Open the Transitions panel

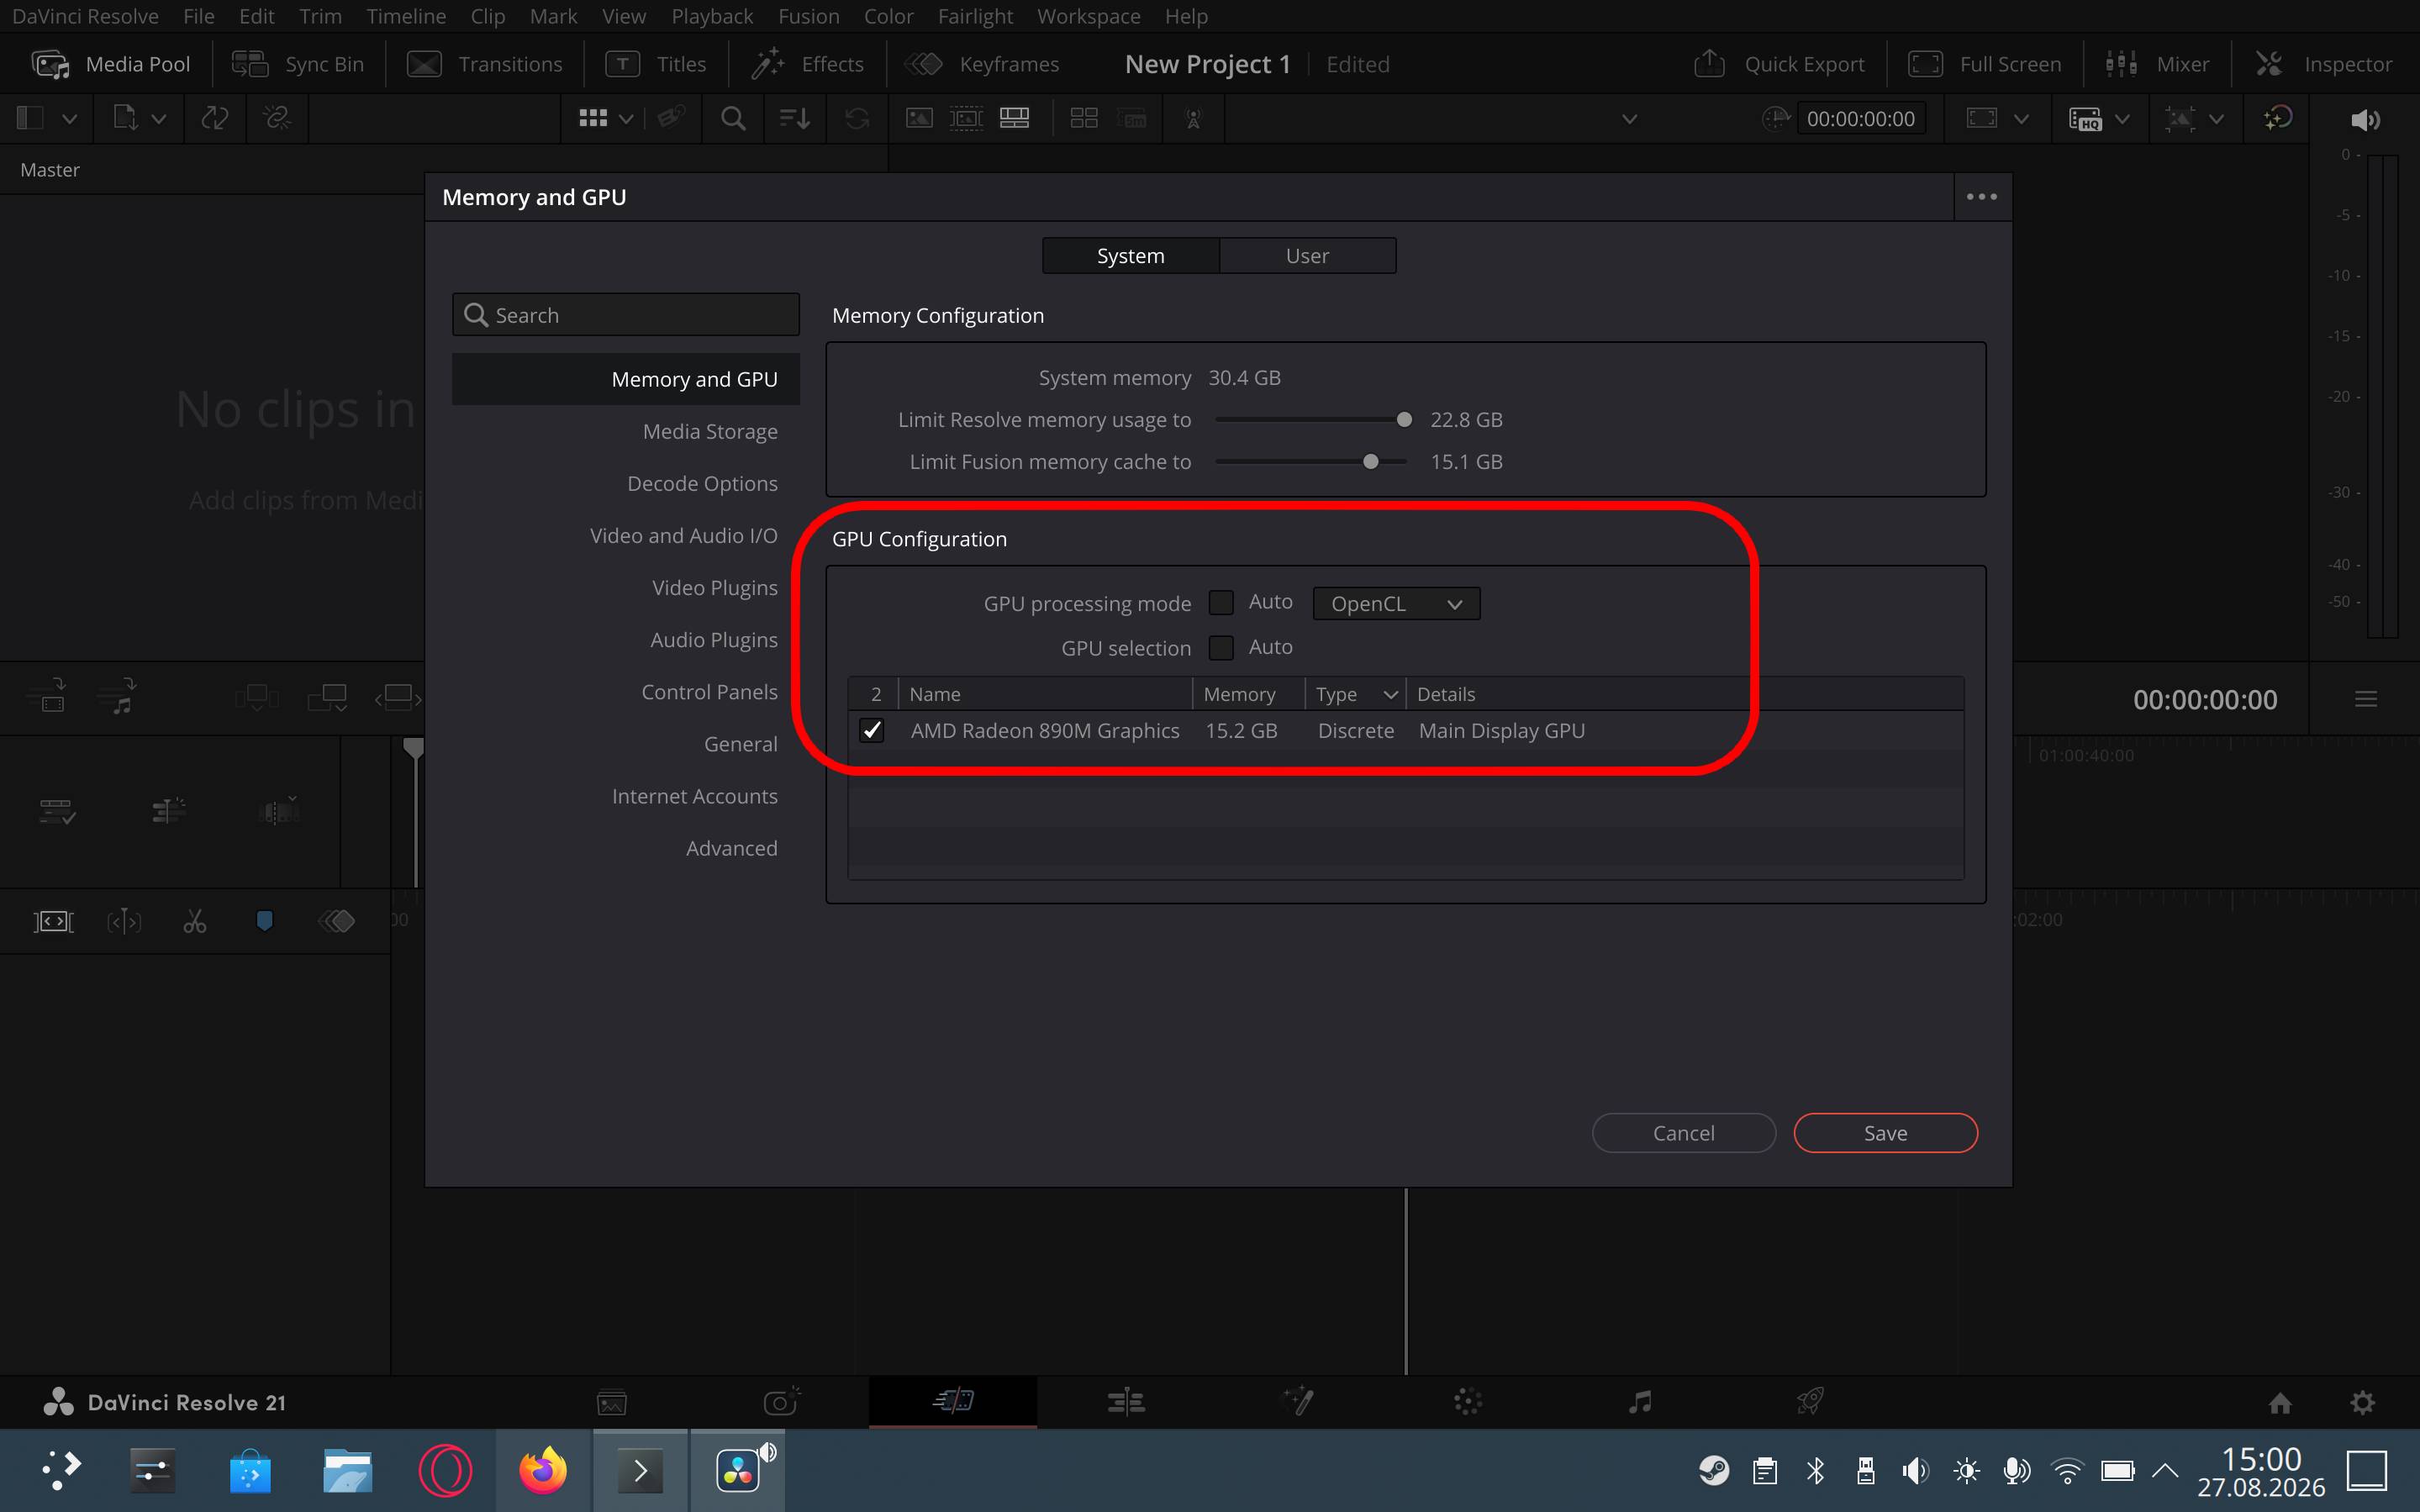(485, 64)
